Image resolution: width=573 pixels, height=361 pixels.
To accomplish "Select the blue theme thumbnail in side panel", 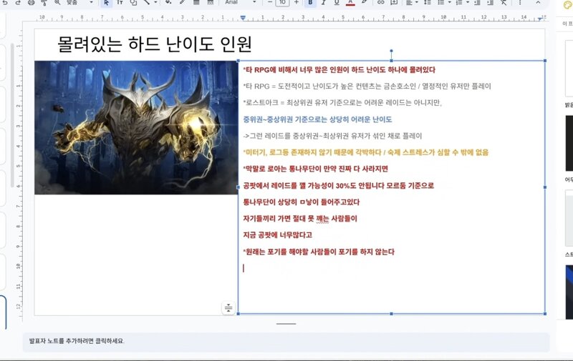I will tap(569, 293).
